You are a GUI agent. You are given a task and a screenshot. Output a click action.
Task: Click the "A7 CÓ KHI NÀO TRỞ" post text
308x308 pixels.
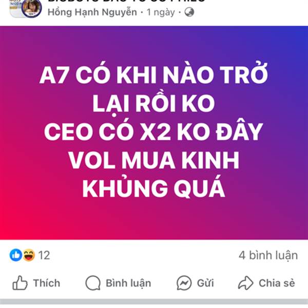153,73
